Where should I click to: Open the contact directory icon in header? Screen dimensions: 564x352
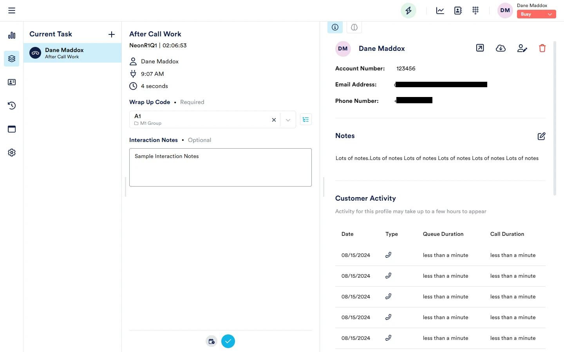(458, 11)
